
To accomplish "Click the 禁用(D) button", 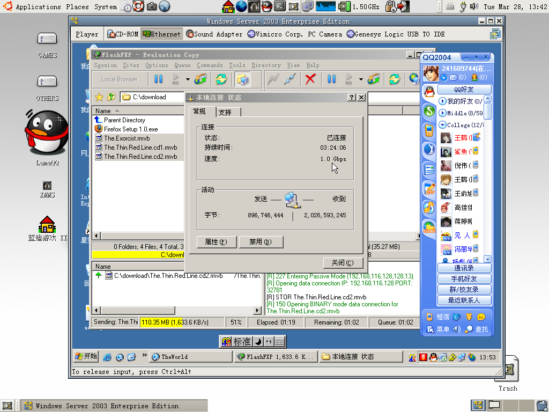I will click(x=261, y=242).
